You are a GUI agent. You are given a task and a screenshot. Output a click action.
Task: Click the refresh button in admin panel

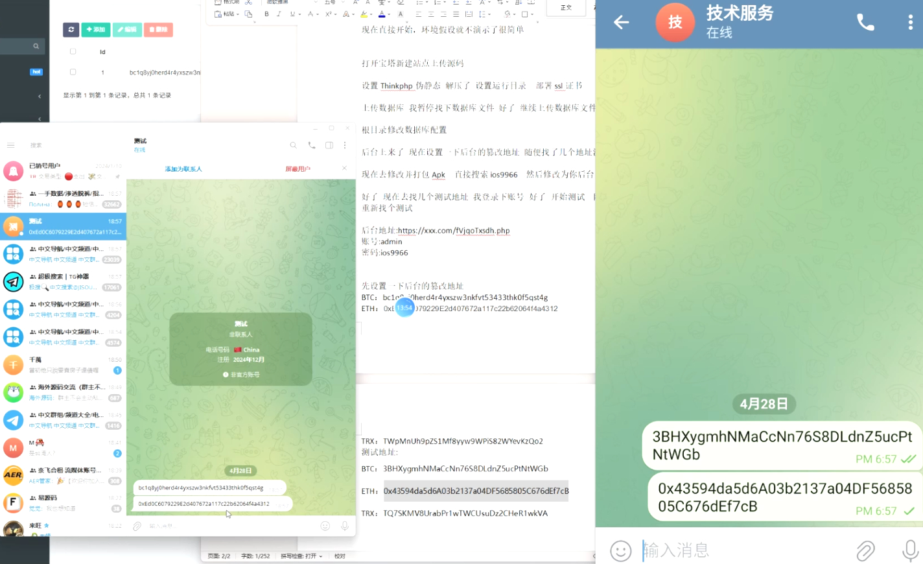point(71,30)
